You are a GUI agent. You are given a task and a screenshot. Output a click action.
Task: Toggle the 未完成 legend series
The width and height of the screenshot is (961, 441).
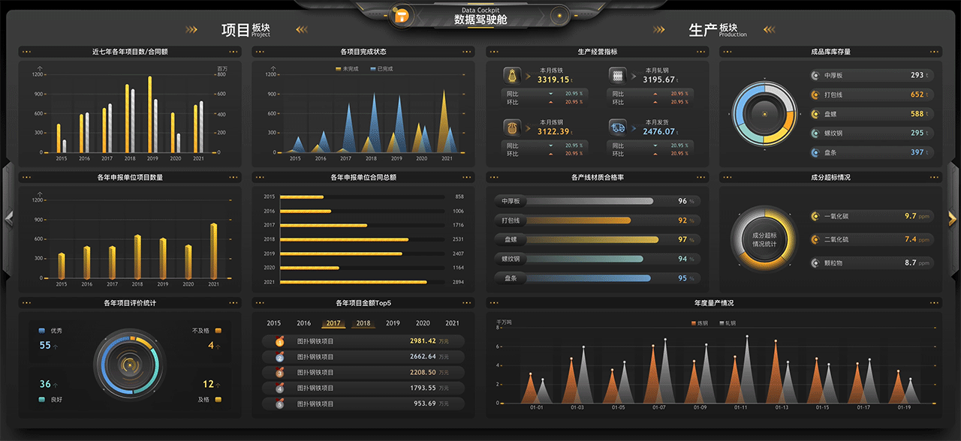coord(347,69)
